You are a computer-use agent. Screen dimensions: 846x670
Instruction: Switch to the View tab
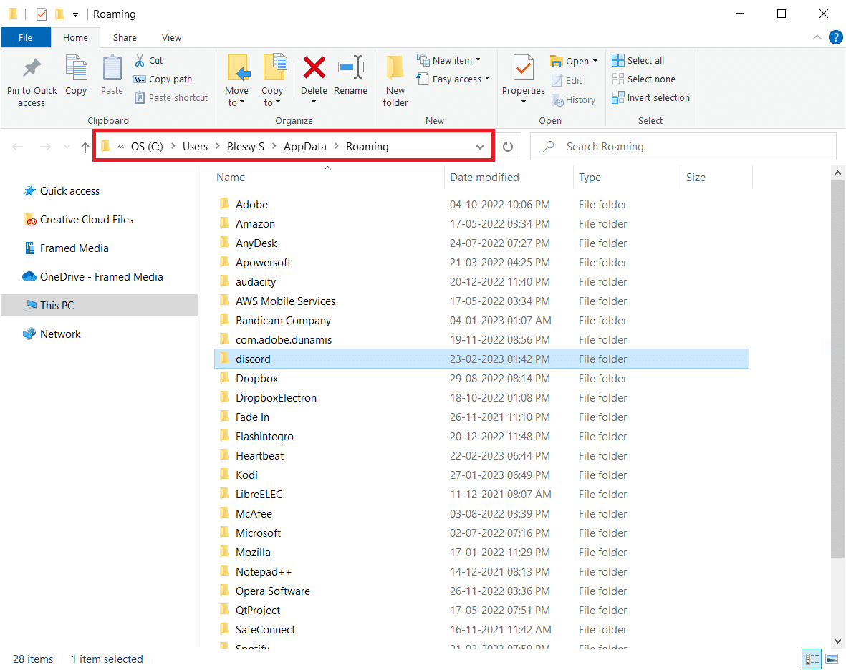point(172,38)
